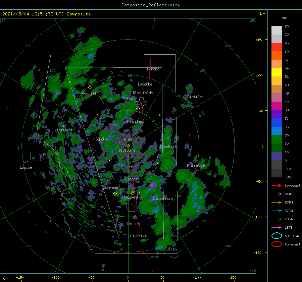The image size is (302, 282).
Task: Click the yellow diamond marker by RedDeer
Action: pyautogui.click(x=138, y=109)
